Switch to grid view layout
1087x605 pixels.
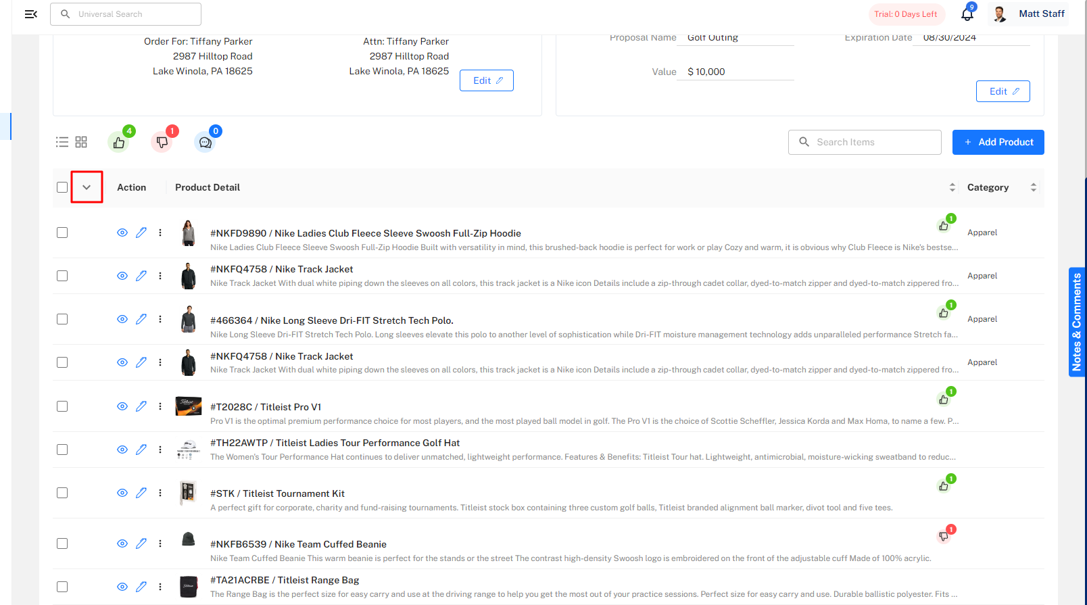click(x=81, y=142)
